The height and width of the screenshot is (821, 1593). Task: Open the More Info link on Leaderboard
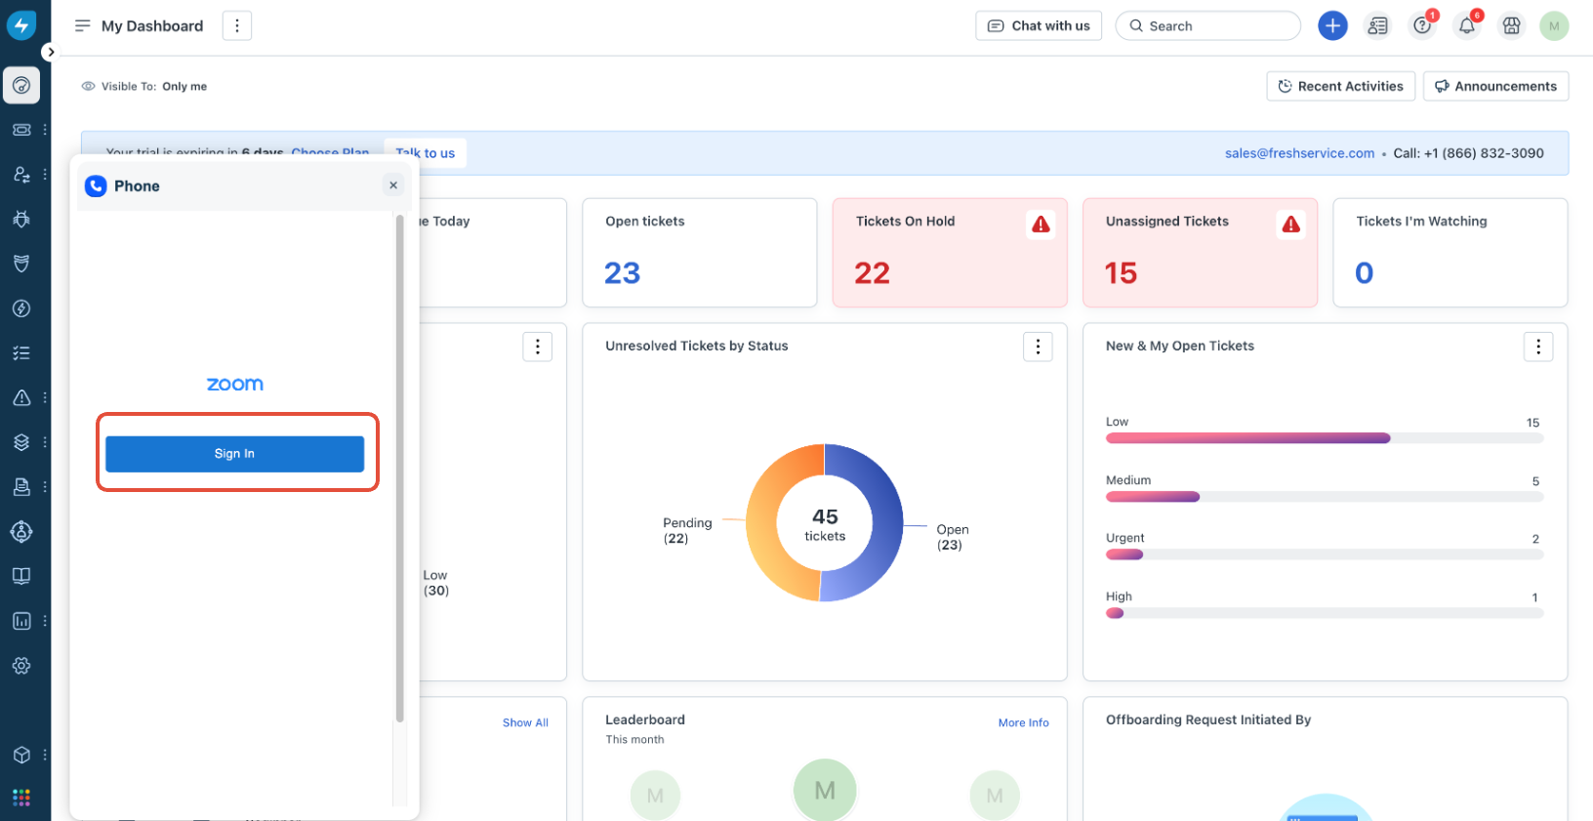1023,722
